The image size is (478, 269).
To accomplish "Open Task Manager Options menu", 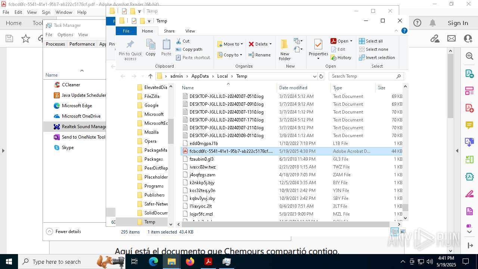I will [65, 35].
